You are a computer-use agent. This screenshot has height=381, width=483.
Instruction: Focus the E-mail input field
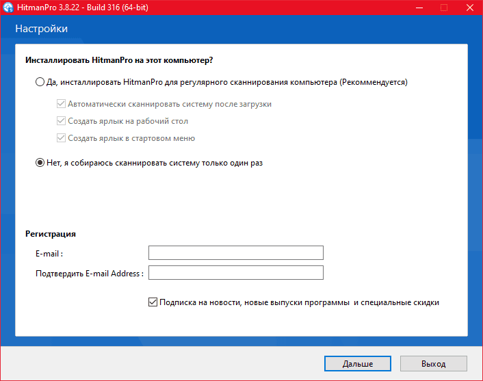pyautogui.click(x=236, y=253)
